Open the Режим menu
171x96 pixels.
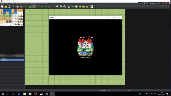tap(13, 3)
